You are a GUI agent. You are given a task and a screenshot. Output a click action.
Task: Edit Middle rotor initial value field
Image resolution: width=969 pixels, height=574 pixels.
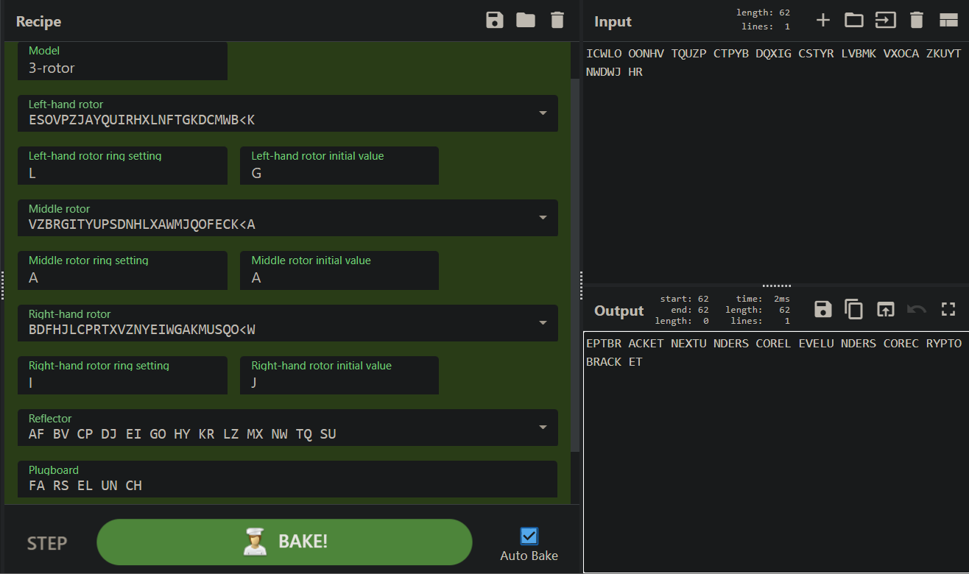point(339,270)
